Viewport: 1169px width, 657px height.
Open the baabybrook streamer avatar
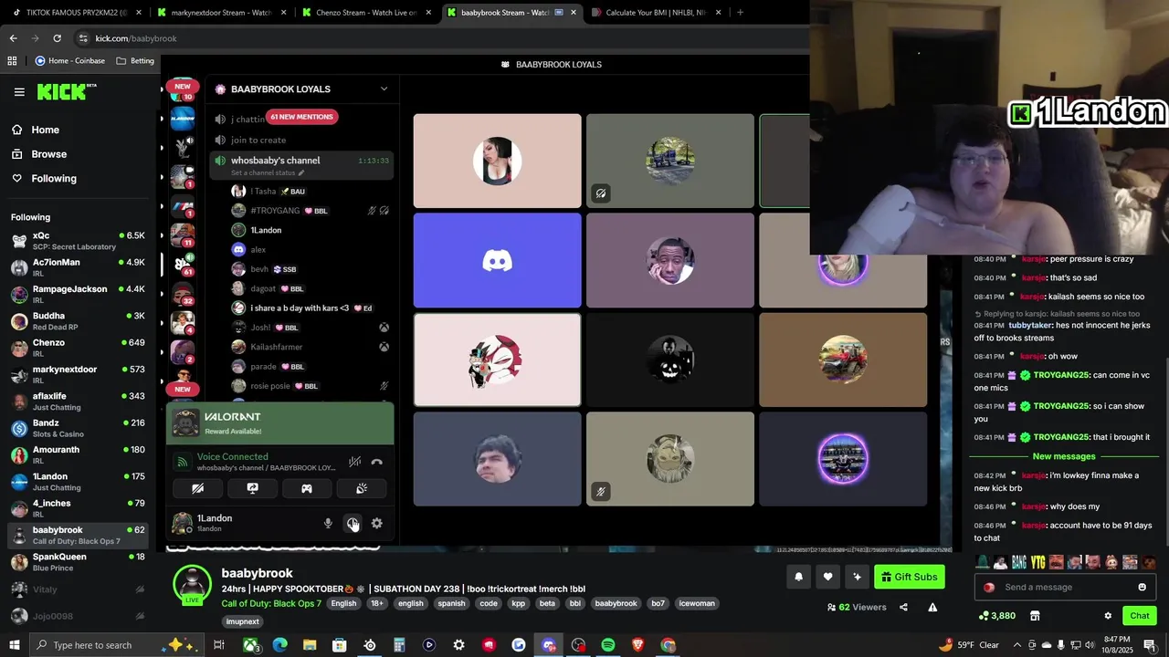[193, 585]
